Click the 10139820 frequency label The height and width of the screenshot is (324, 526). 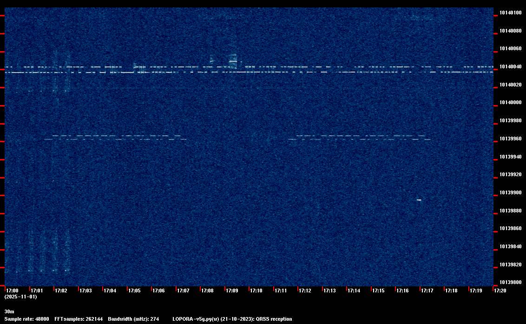tap(511, 264)
